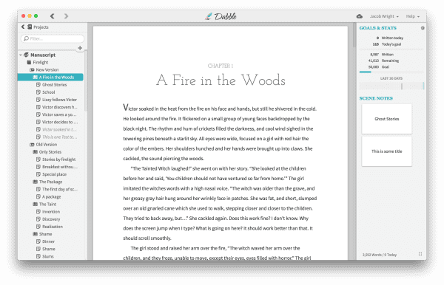Click the sidebar tree scrollbar

pos(86,80)
